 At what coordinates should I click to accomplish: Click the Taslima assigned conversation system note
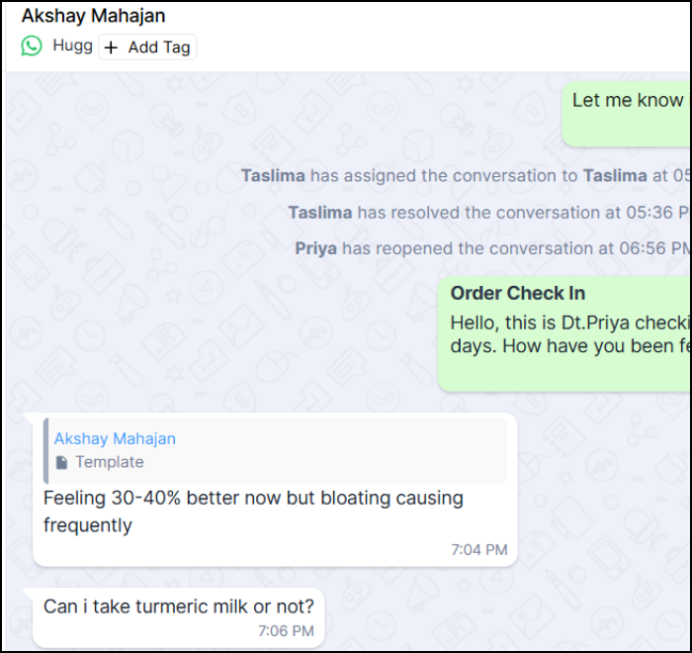(466, 176)
